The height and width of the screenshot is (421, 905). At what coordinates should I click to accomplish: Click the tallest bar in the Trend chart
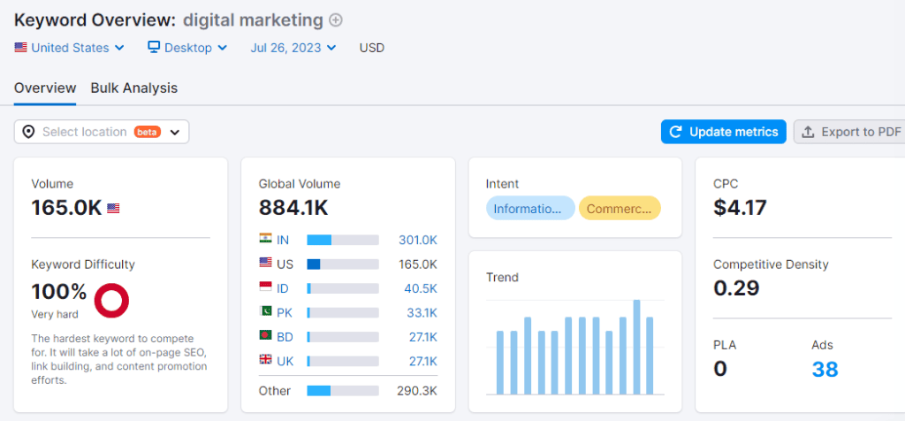pyautogui.click(x=636, y=347)
